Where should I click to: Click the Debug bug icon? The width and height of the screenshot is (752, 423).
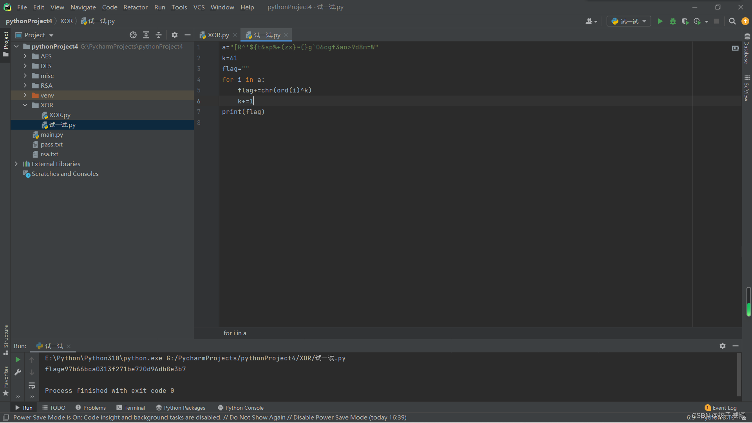(672, 21)
